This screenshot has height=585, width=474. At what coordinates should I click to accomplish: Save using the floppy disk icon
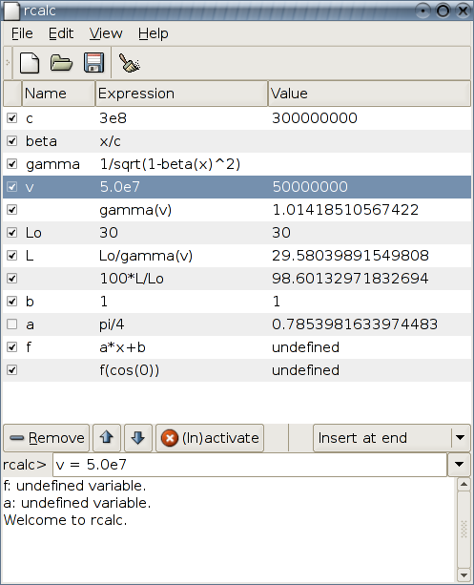click(93, 63)
